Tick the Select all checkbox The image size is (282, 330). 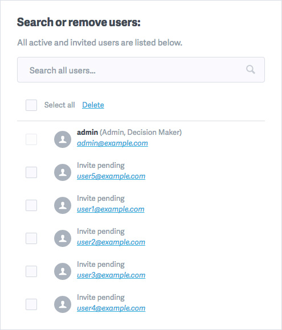click(x=31, y=105)
